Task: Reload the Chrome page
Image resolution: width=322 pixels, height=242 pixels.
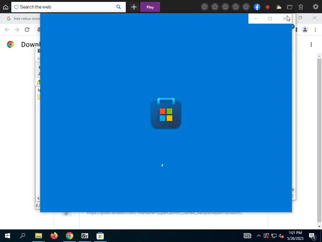Action: point(27,30)
